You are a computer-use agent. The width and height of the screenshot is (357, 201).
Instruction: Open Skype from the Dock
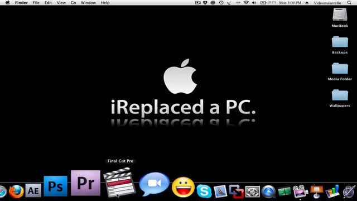[x=204, y=191]
